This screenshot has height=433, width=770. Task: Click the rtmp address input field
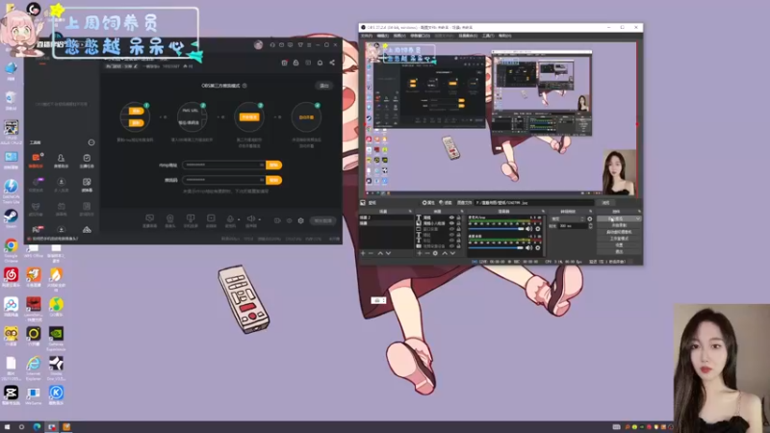[223, 165]
